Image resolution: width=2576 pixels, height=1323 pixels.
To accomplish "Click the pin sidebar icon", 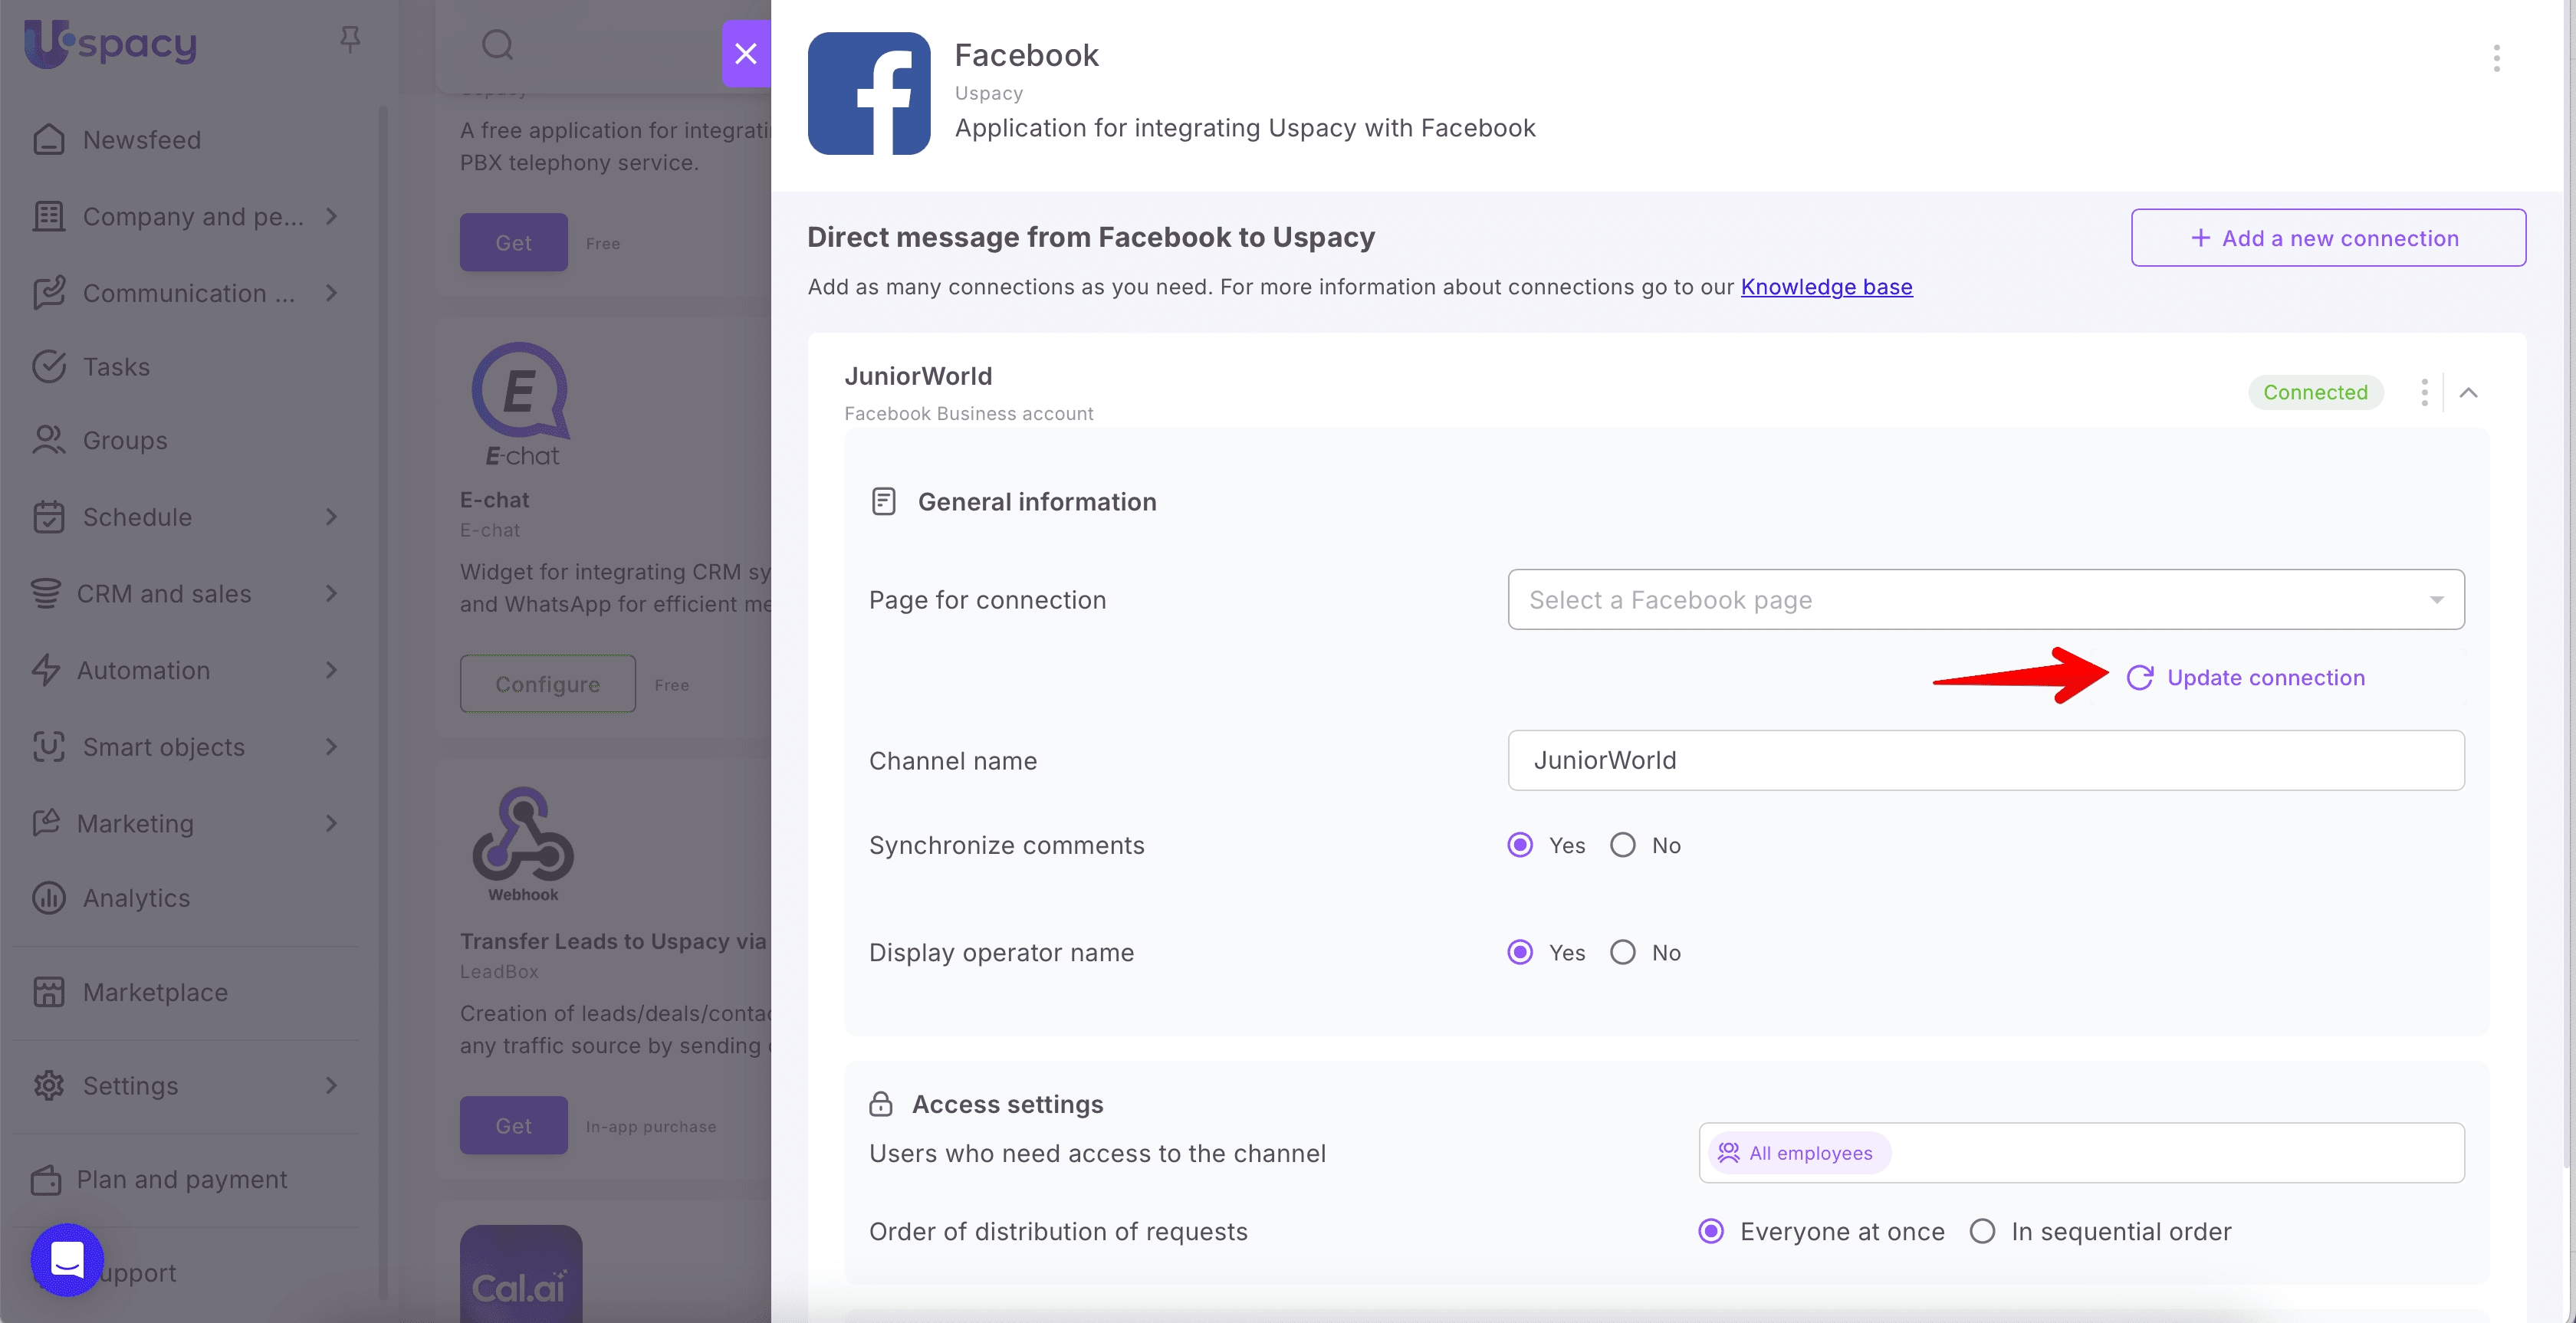I will (x=349, y=39).
